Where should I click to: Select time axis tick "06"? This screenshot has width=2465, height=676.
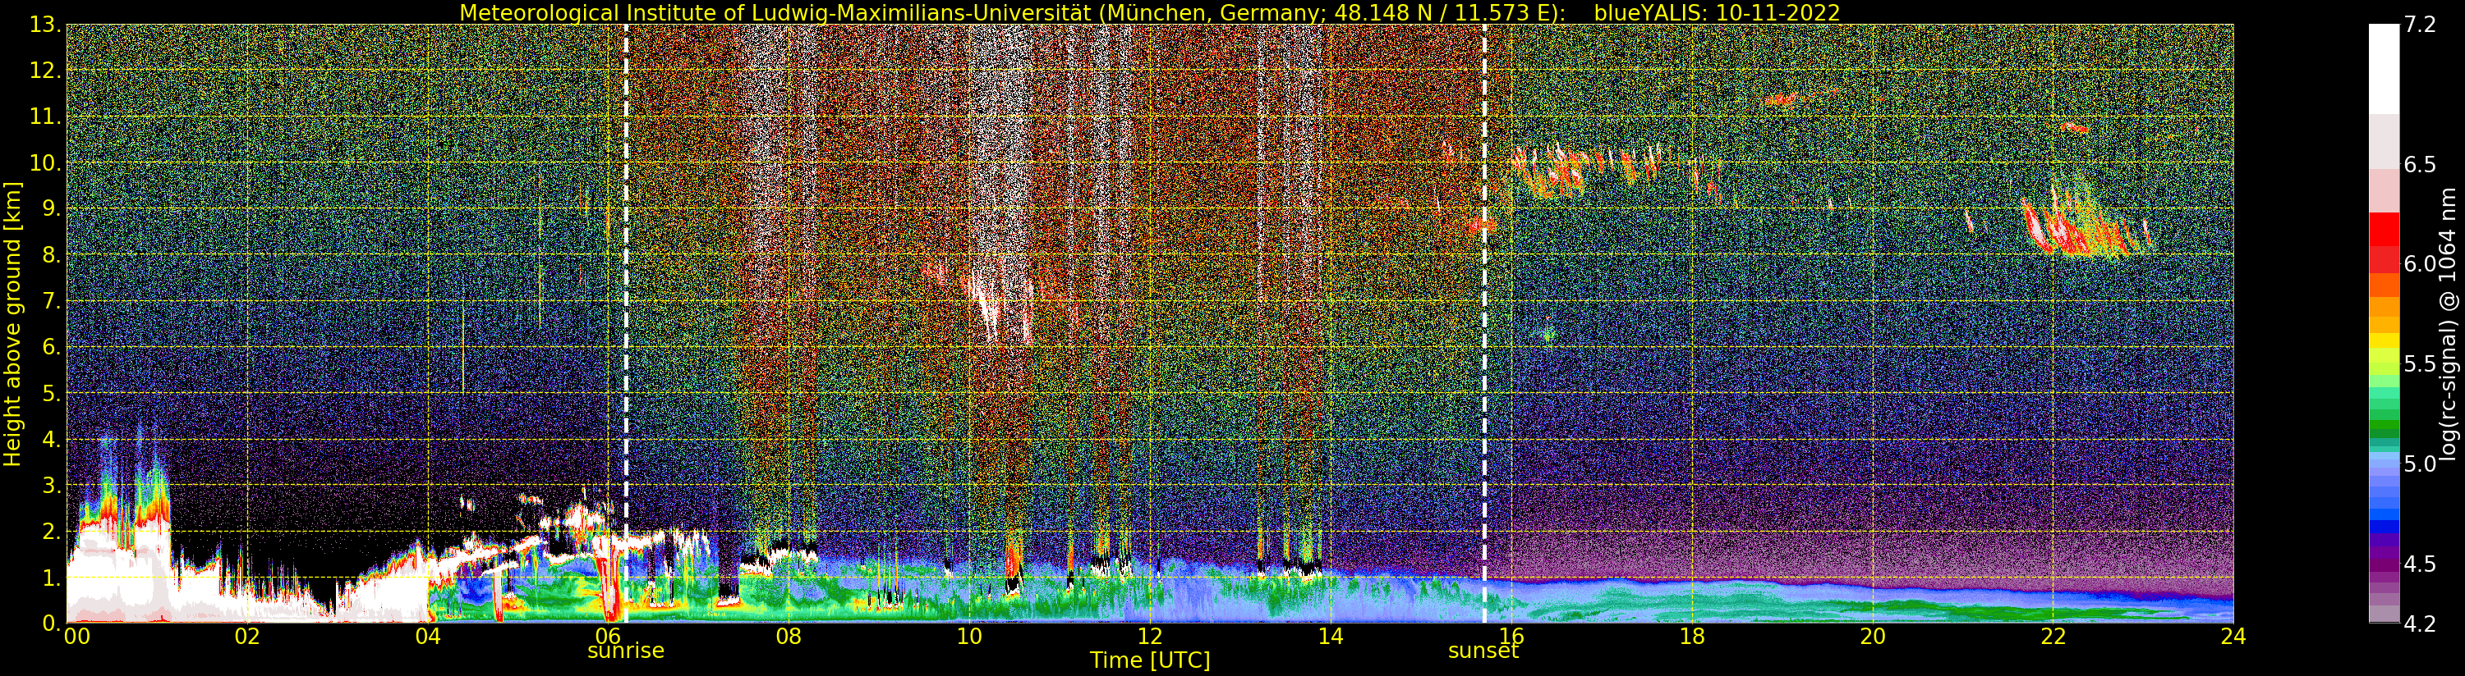point(608,636)
